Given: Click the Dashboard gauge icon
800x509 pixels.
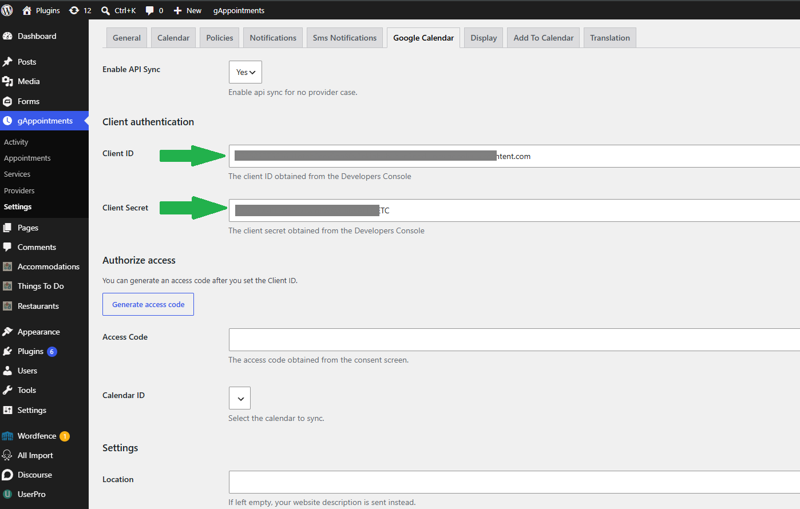Looking at the screenshot, I should pyautogui.click(x=7, y=36).
